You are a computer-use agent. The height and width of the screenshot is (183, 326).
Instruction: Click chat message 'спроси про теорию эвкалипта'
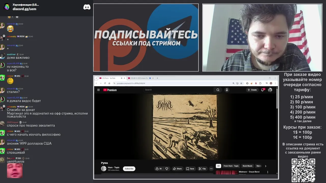point(31,126)
